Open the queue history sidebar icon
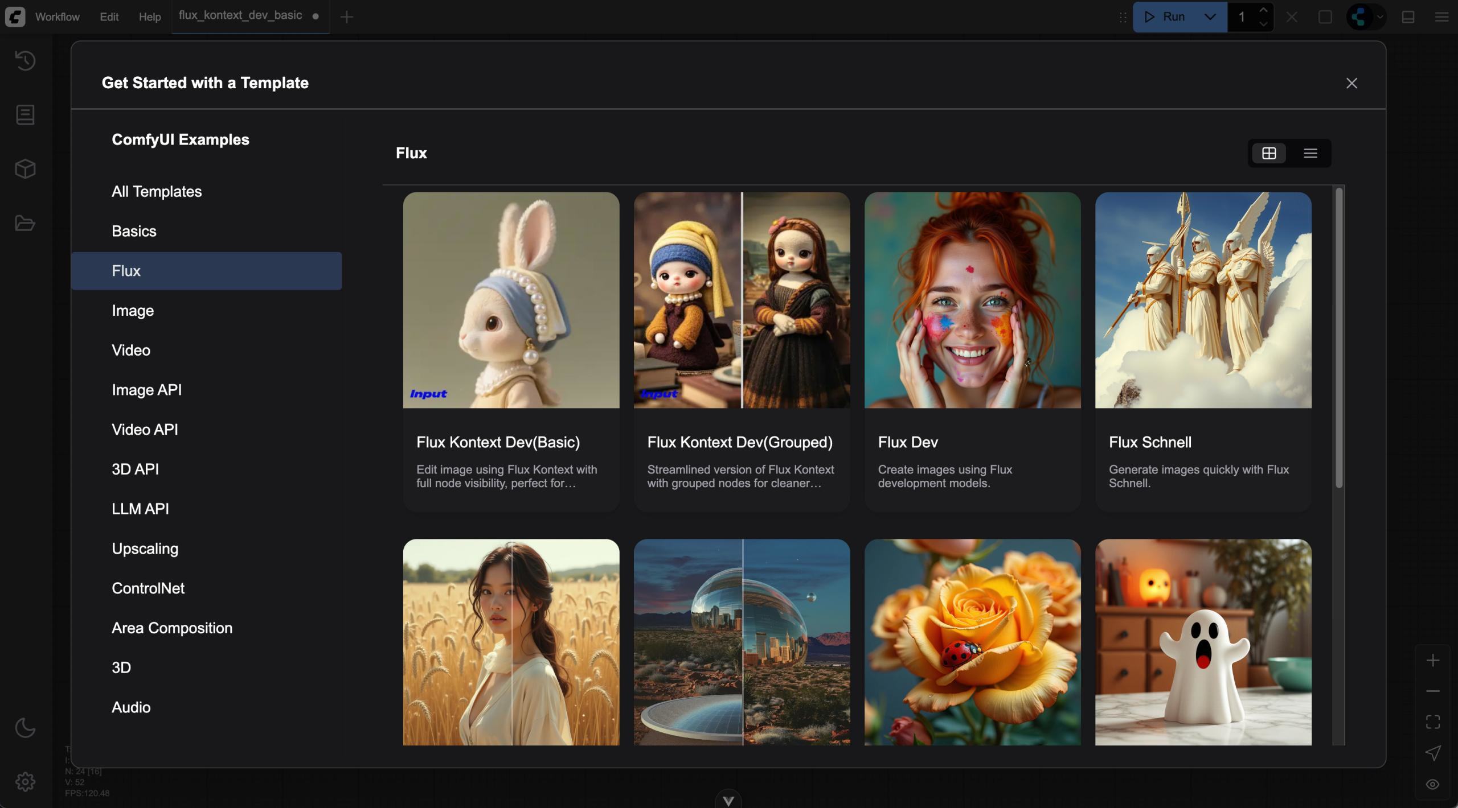 point(25,60)
